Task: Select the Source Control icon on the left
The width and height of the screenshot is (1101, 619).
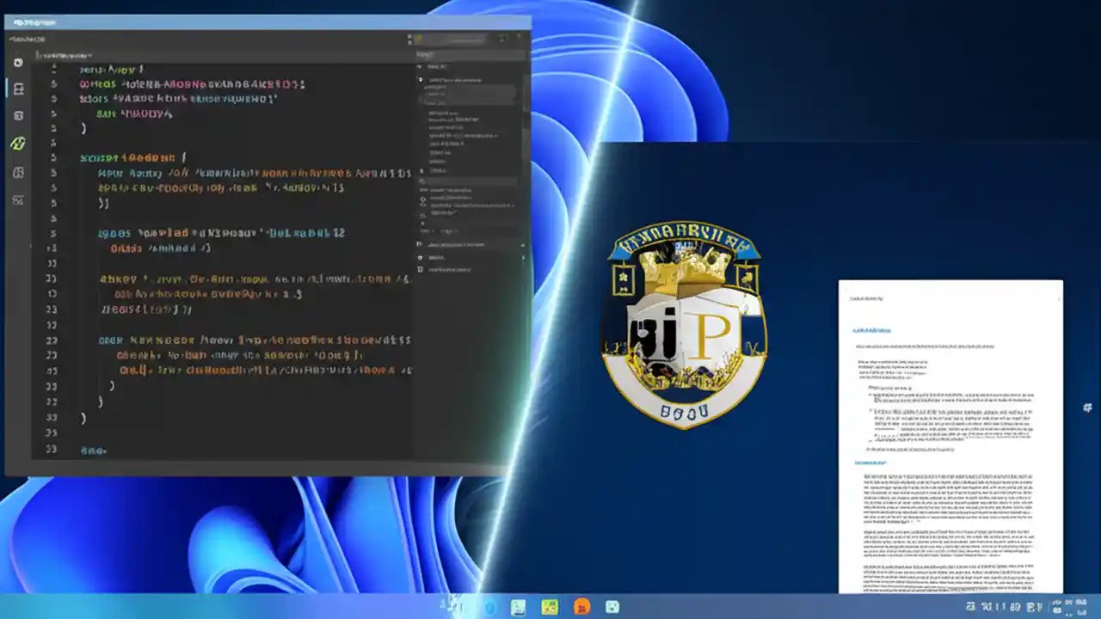Action: click(17, 115)
